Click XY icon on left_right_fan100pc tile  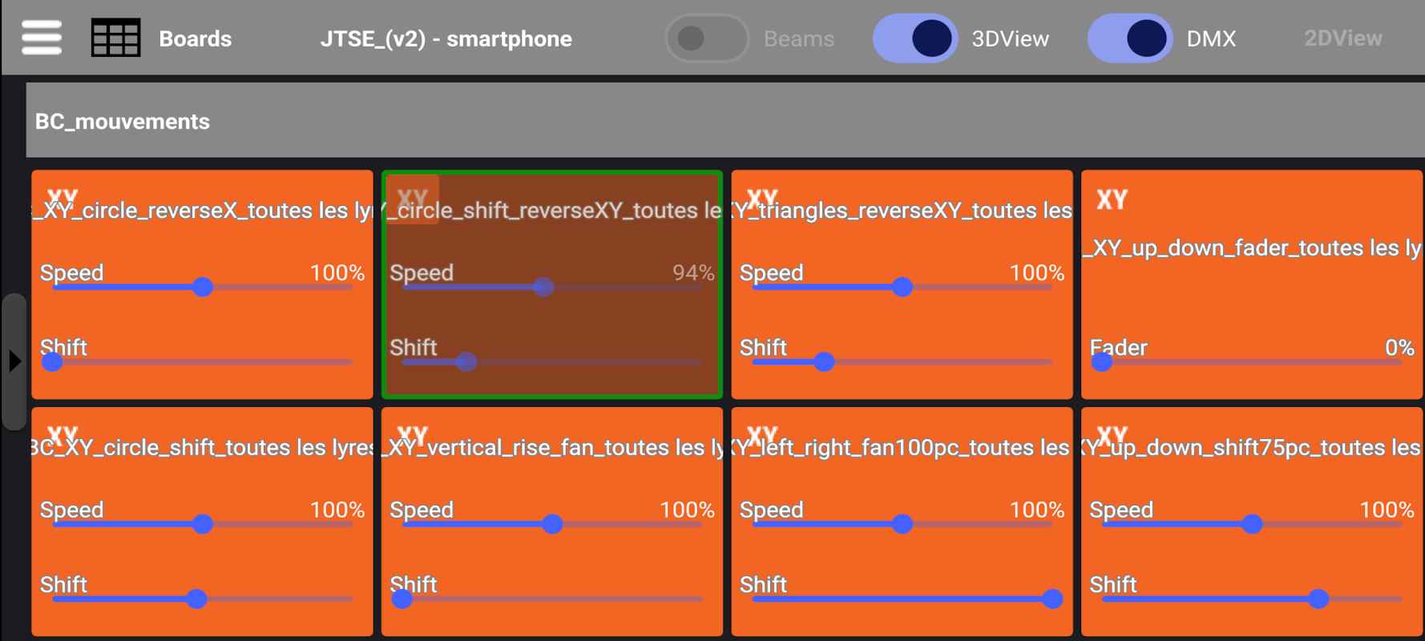761,434
